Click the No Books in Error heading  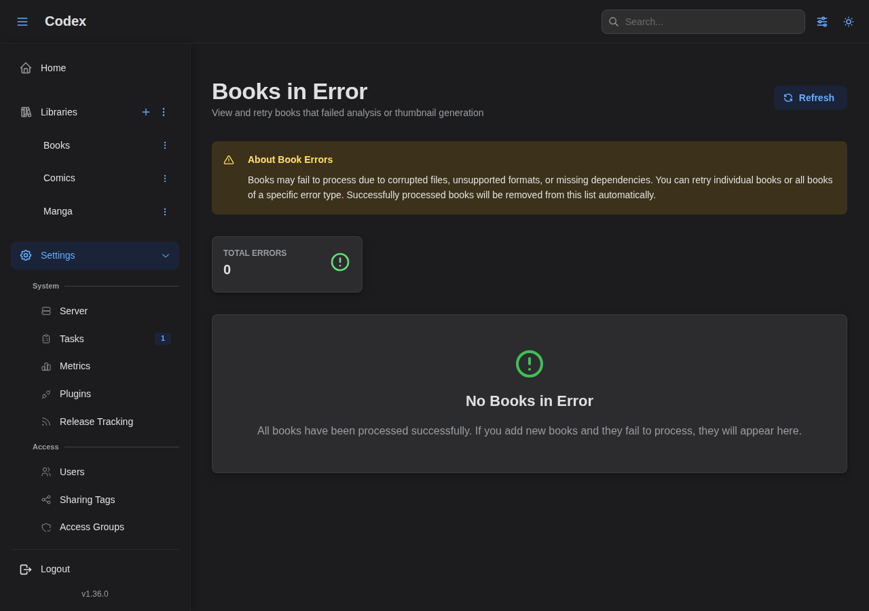point(530,401)
